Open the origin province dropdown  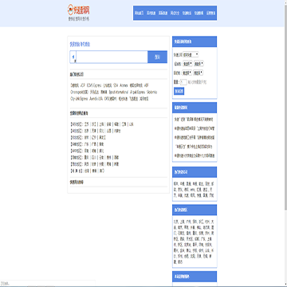click(187, 64)
